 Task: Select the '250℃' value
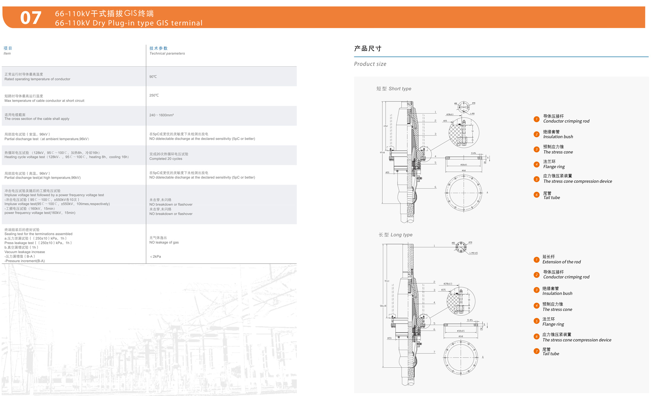coord(154,95)
